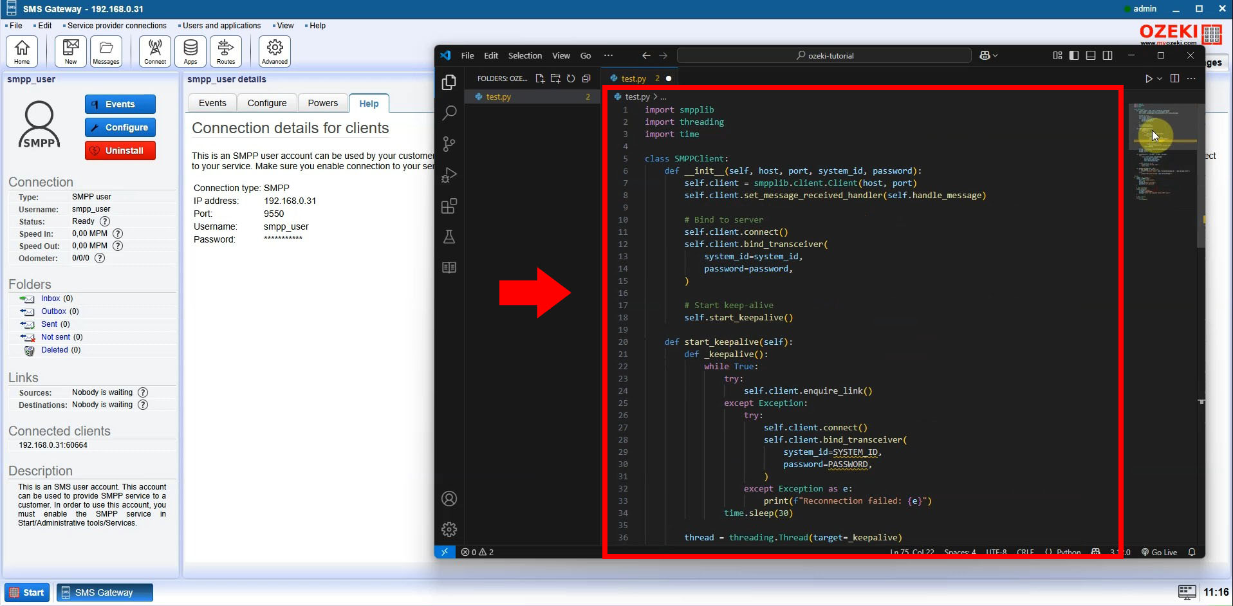Click the Windows-style Start button
Screen dimensions: 1233x606
pyautogui.click(x=27, y=592)
